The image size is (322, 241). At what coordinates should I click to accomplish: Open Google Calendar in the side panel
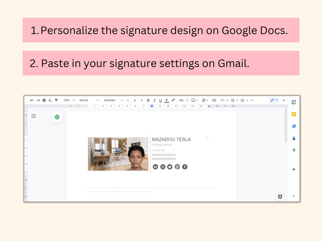pos(293,102)
